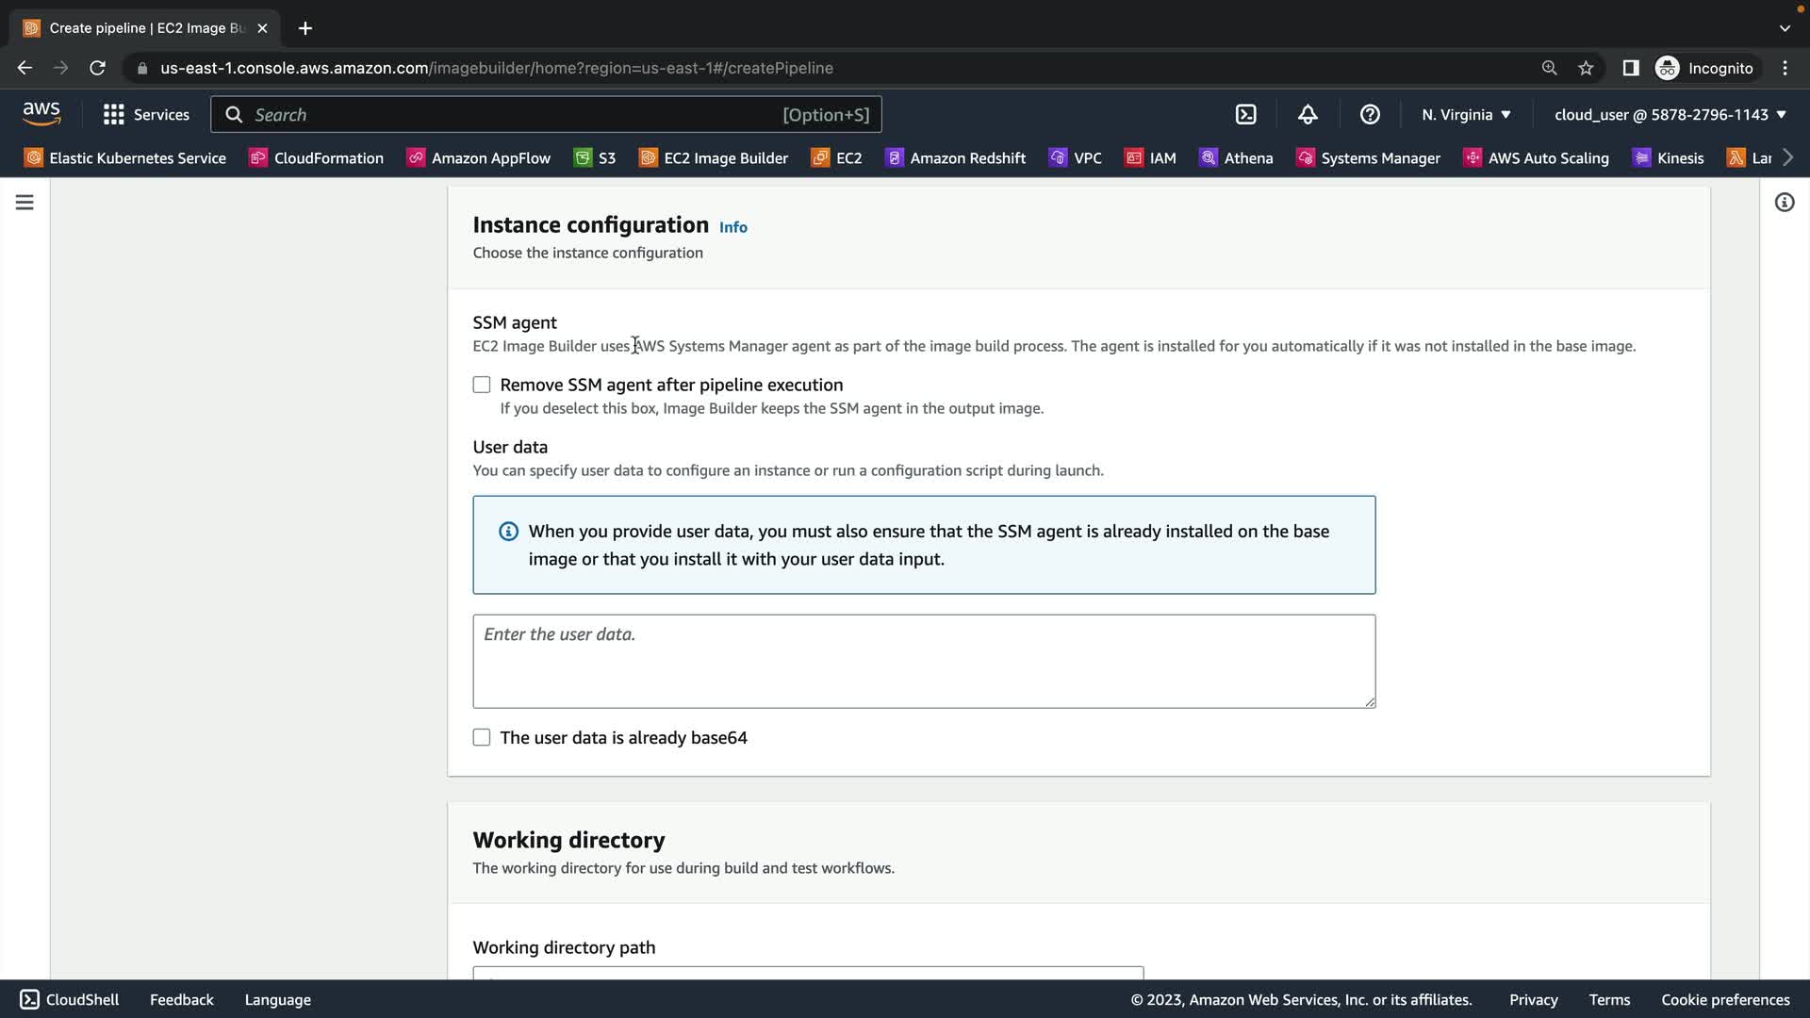This screenshot has width=1810, height=1018.
Task: Click the Info link beside Instance configuration
Action: 732,227
